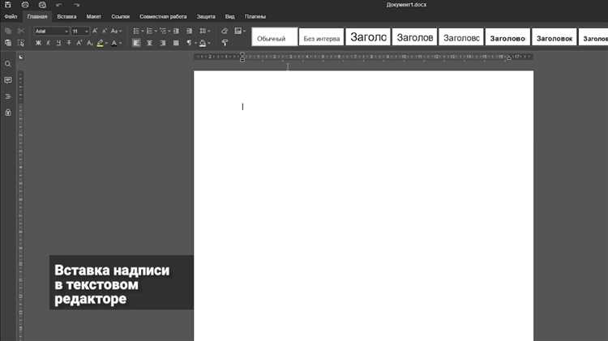Click the Undo arrow icon
Screen dimensions: 608x341
pos(59,5)
